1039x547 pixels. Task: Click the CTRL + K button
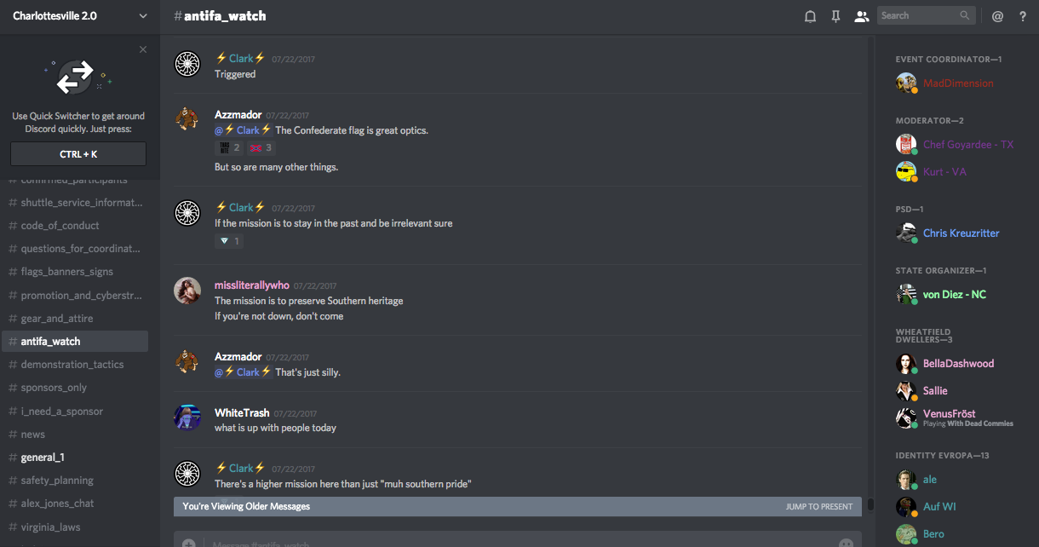(x=78, y=154)
